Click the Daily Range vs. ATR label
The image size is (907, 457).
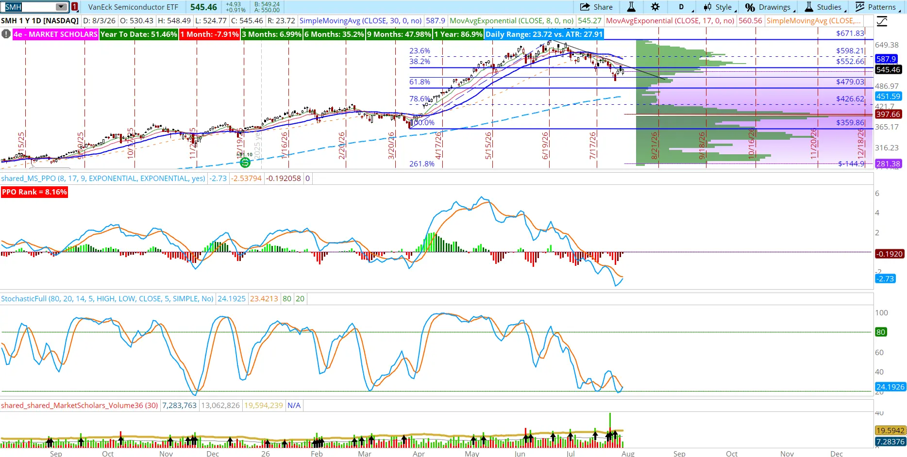544,34
